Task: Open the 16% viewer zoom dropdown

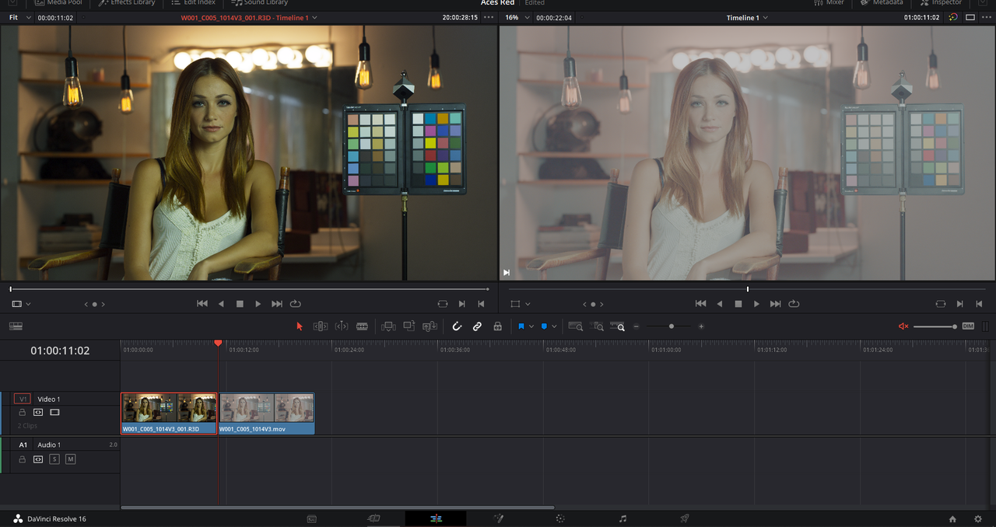Action: click(516, 17)
